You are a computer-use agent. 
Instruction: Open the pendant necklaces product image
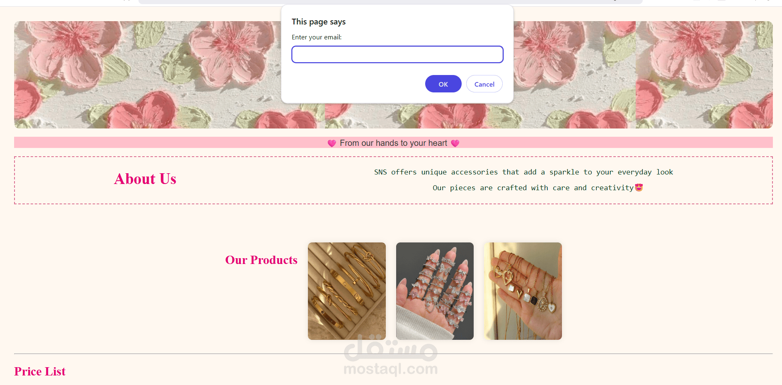point(523,291)
